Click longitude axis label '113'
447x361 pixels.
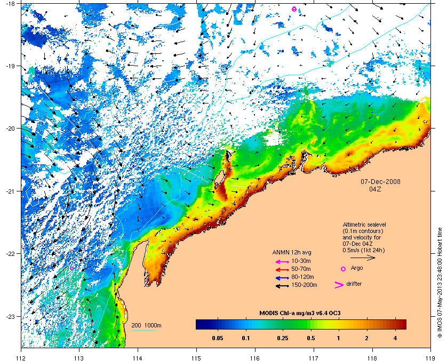(79, 358)
